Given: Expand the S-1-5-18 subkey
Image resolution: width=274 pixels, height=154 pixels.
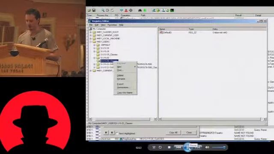Looking at the screenshot, I should 94,48.
